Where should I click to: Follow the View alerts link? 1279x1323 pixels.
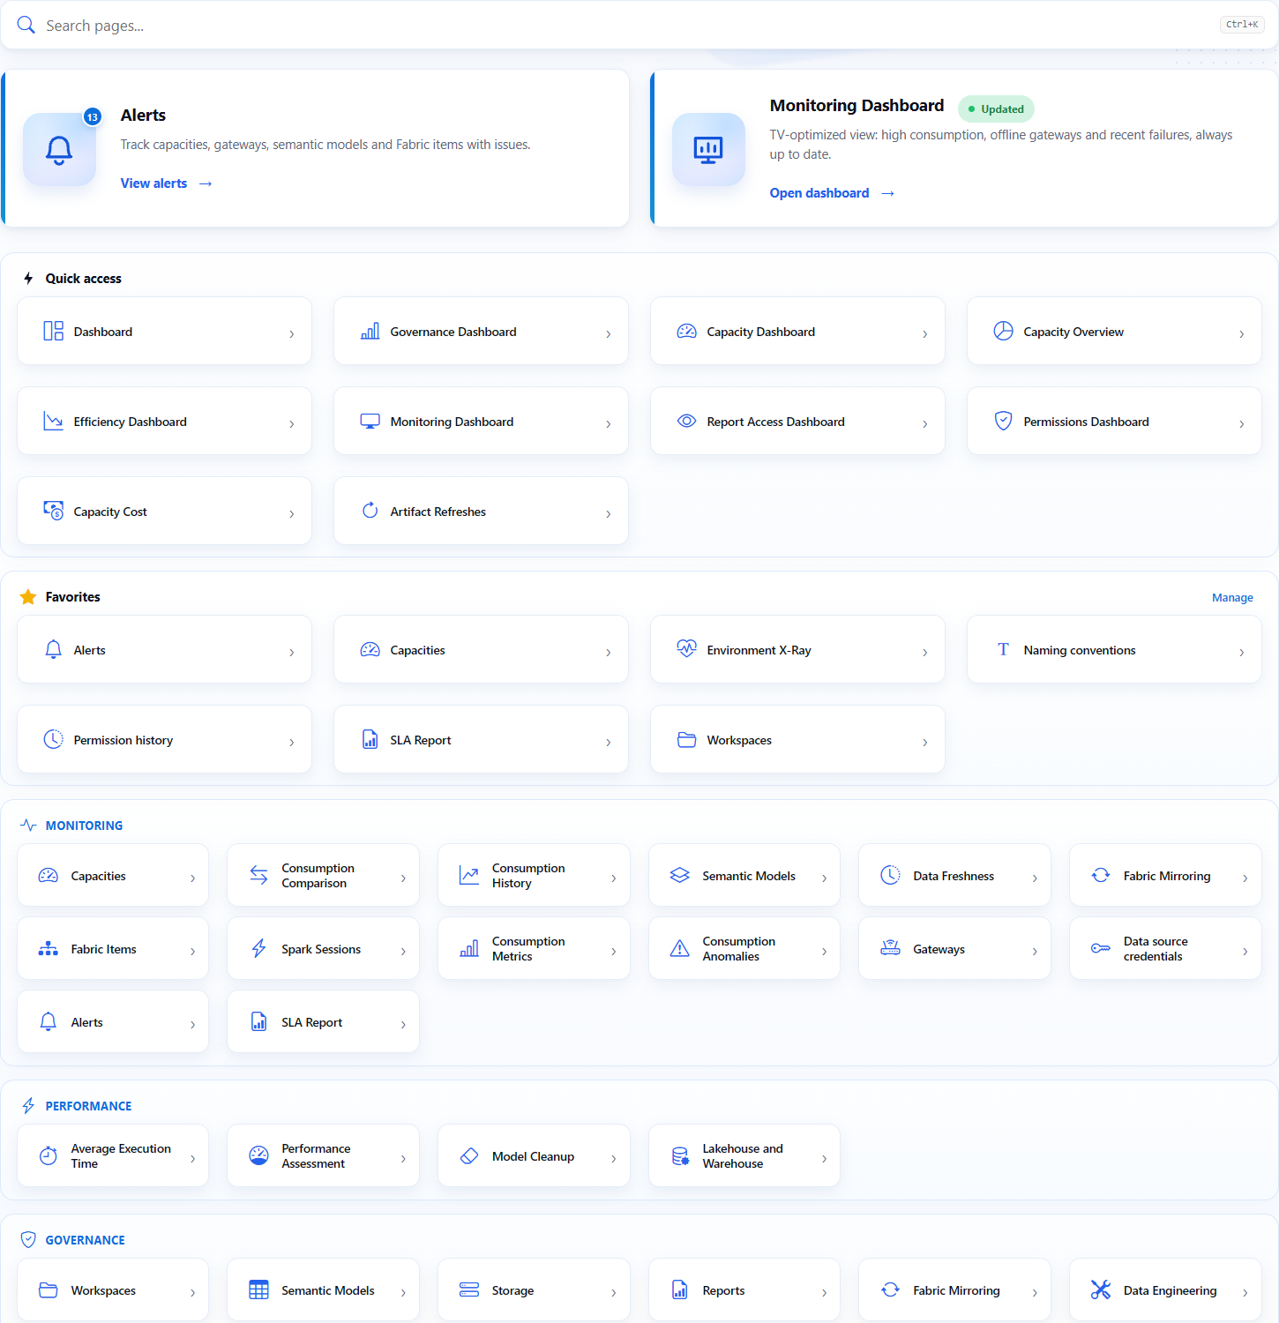[x=166, y=183]
